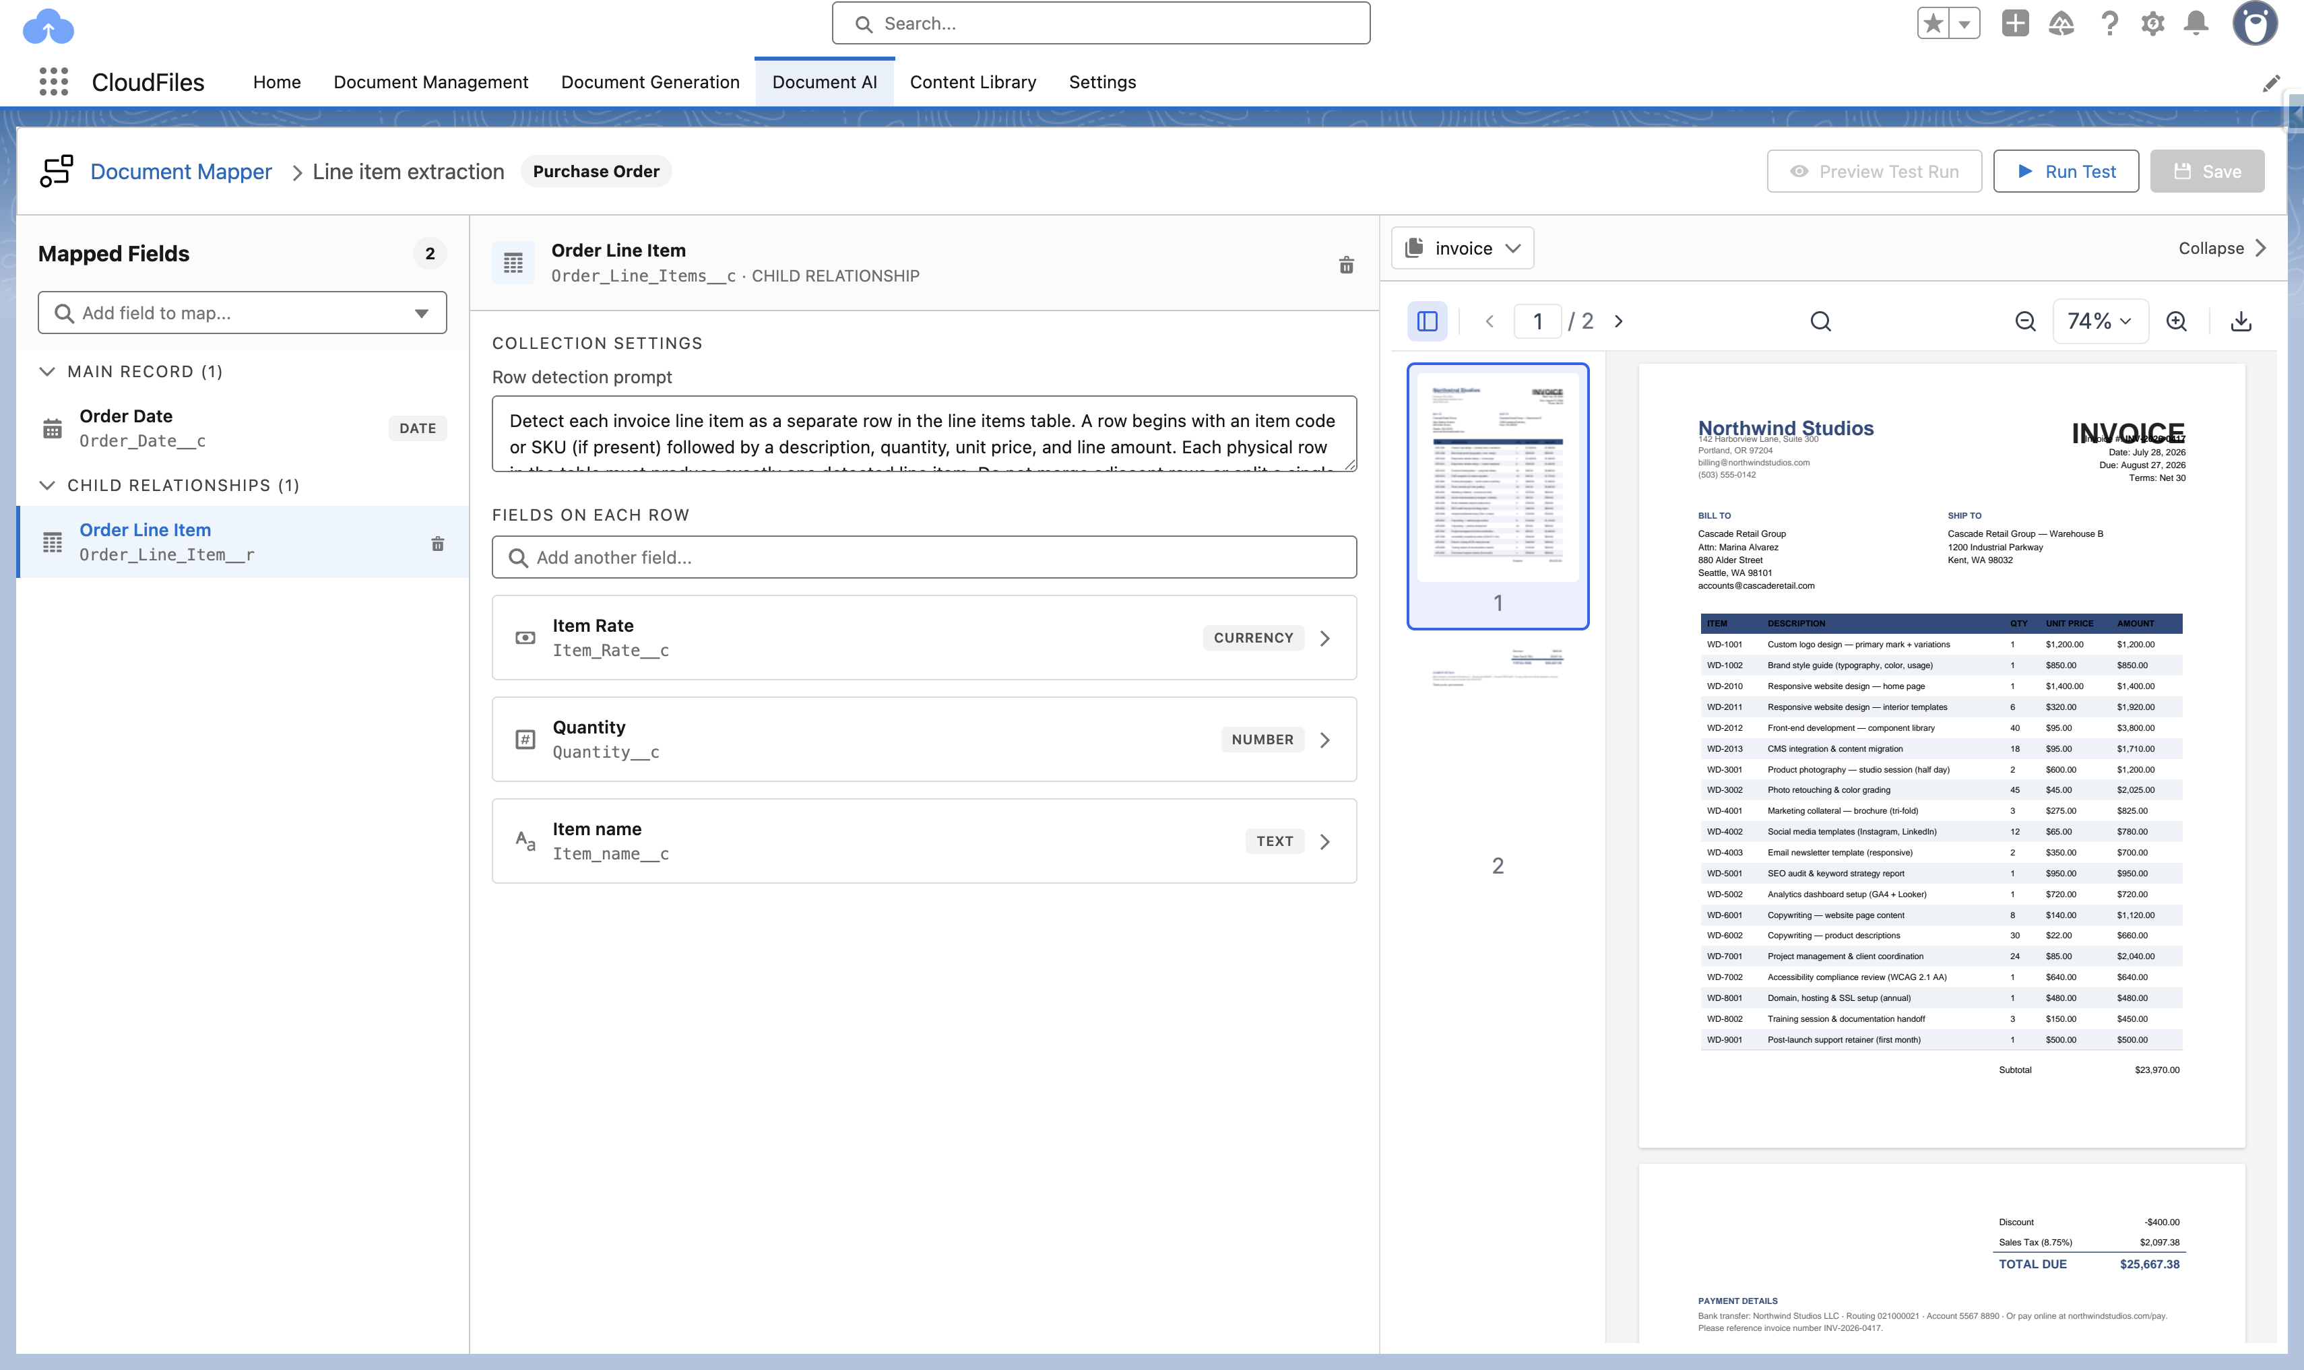The image size is (2304, 1370).
Task: Click the mapped fields count badge
Action: [x=430, y=254]
